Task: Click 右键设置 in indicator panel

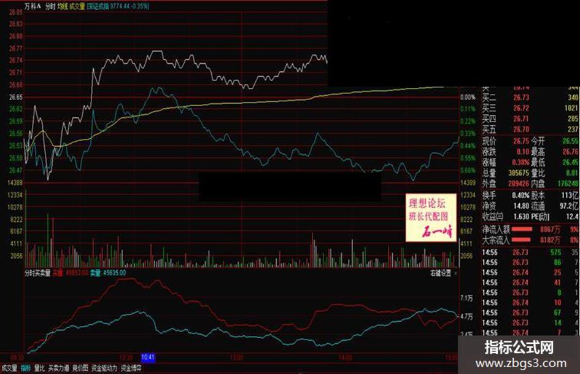Action: [441, 273]
